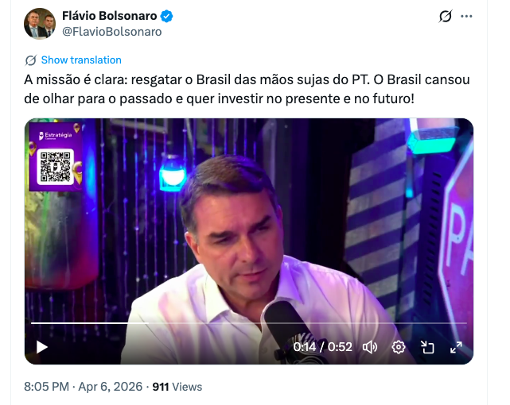Click the 0:14 / 0:52 time display
510x405 pixels.
(322, 347)
